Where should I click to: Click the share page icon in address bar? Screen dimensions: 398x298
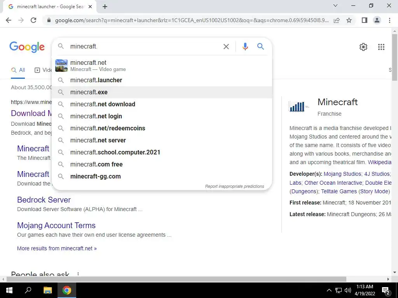(337, 20)
